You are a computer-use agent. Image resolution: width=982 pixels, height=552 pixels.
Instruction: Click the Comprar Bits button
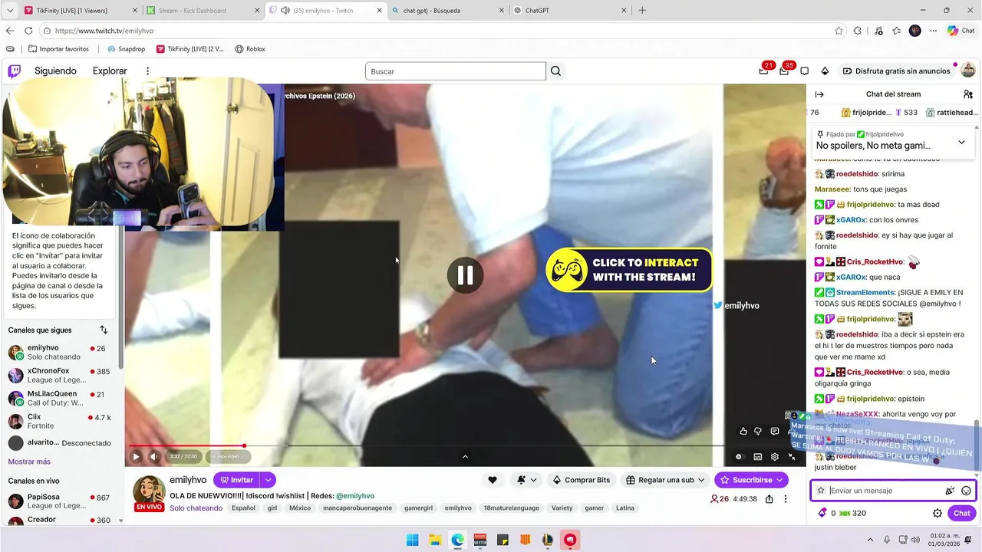point(582,480)
